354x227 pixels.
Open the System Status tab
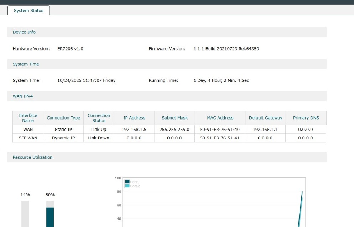[x=28, y=11]
